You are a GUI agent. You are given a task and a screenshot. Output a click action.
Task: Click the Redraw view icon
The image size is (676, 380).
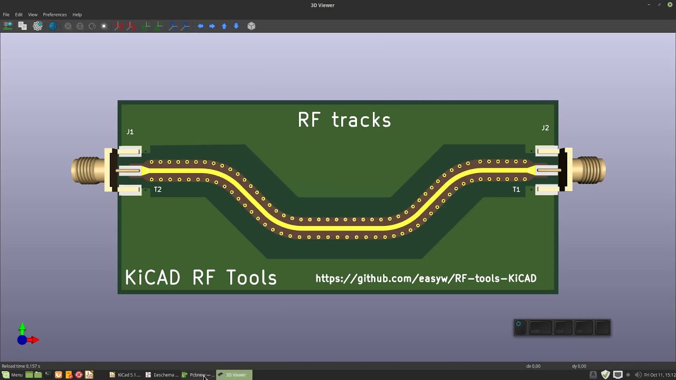click(92, 26)
